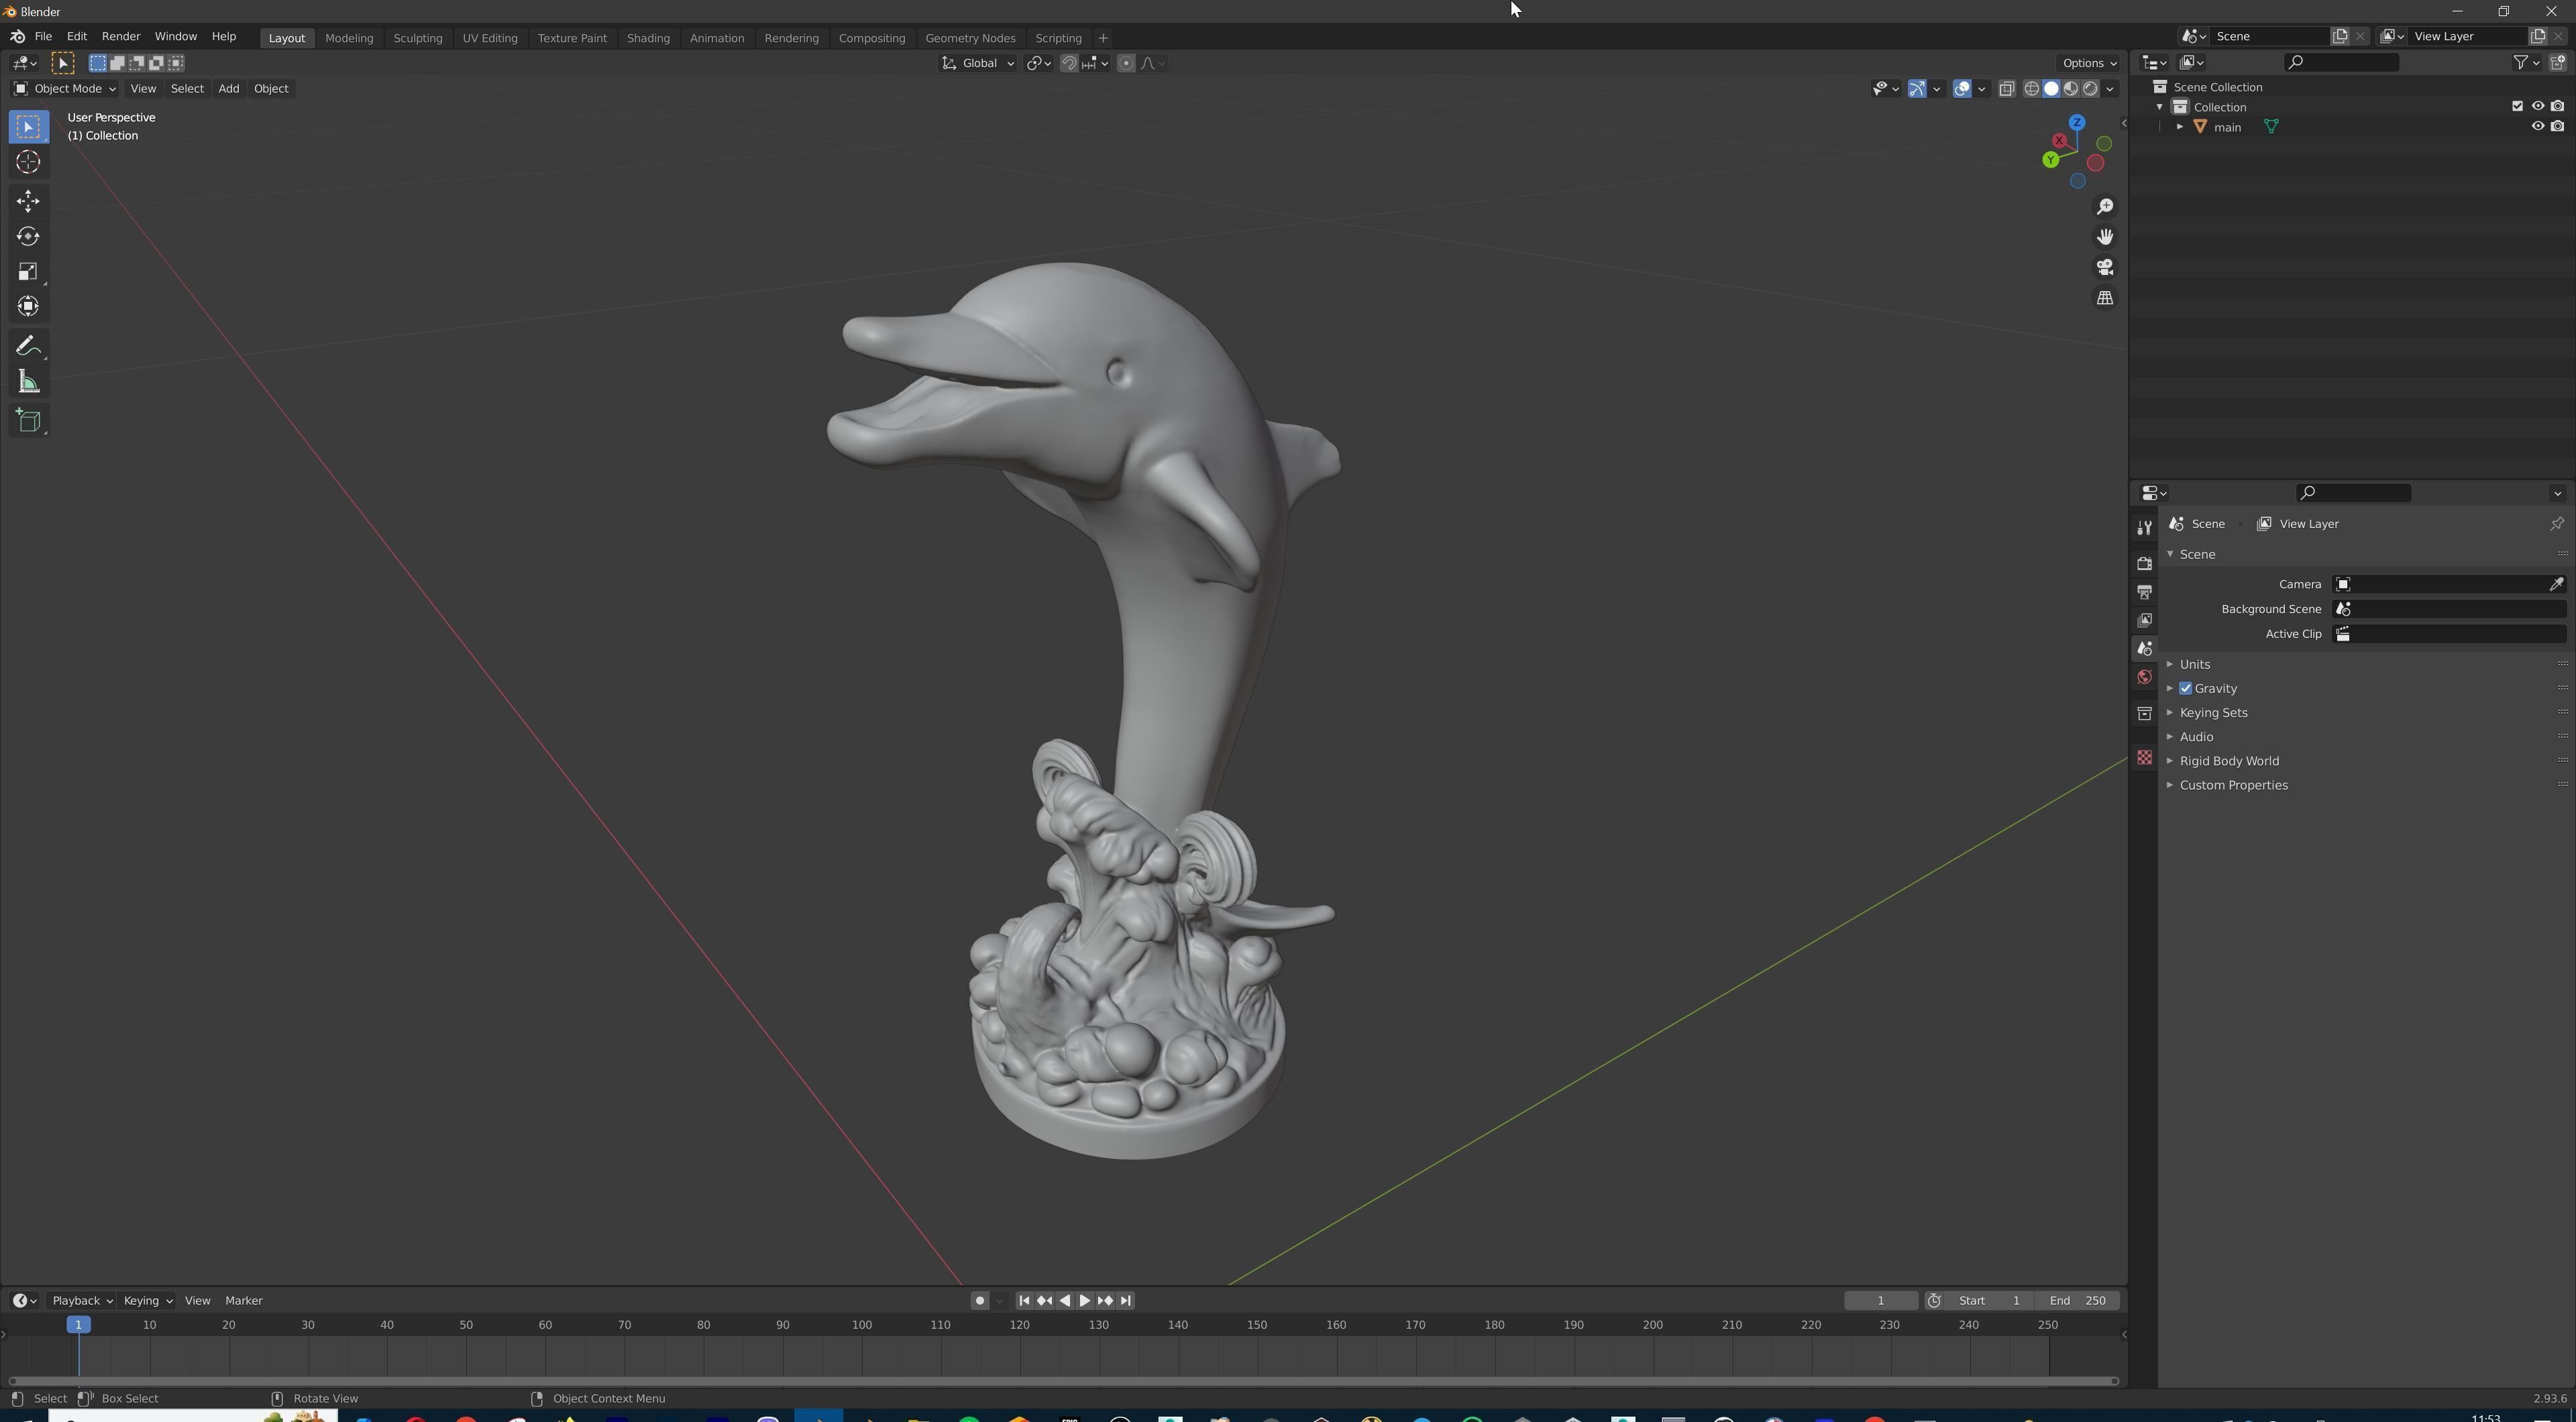Expand the Rigid Body World panel

coord(2229,760)
